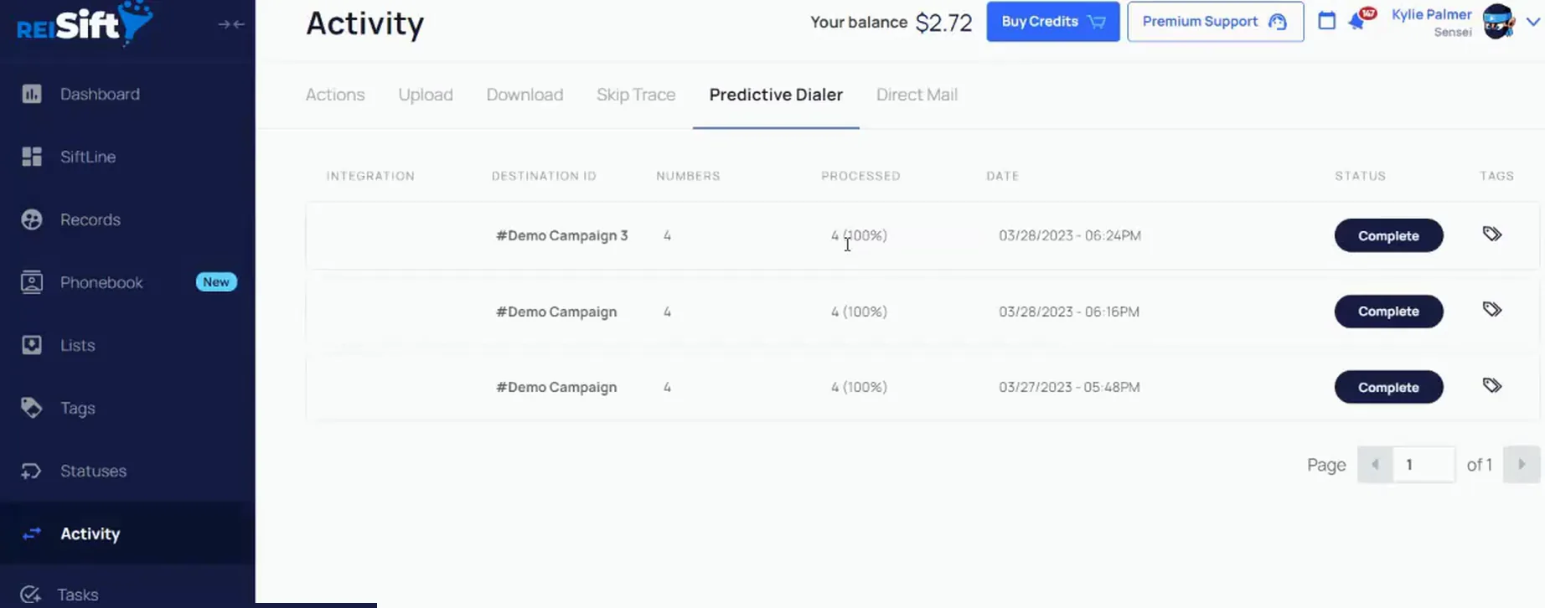
Task: Click Complete status for 03/27/2023 campaign
Action: [1389, 387]
